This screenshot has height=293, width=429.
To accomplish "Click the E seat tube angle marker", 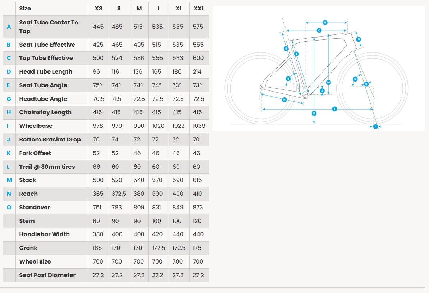I will point(288,78).
